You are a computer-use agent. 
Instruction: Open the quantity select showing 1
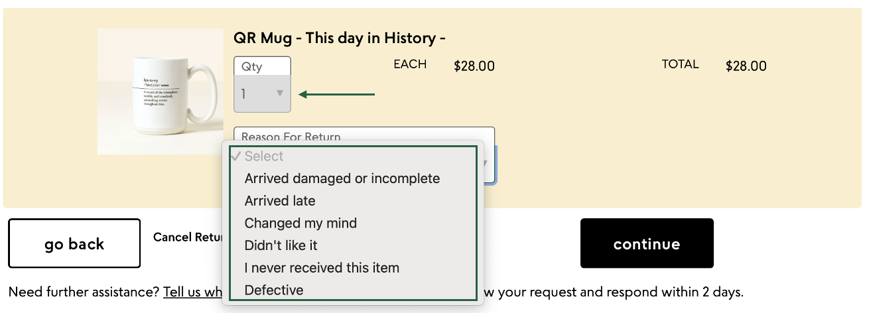[x=262, y=94]
